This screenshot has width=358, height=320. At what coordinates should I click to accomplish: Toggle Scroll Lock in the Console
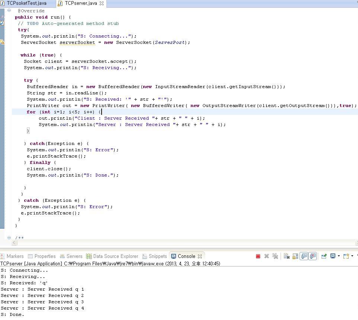click(295, 256)
